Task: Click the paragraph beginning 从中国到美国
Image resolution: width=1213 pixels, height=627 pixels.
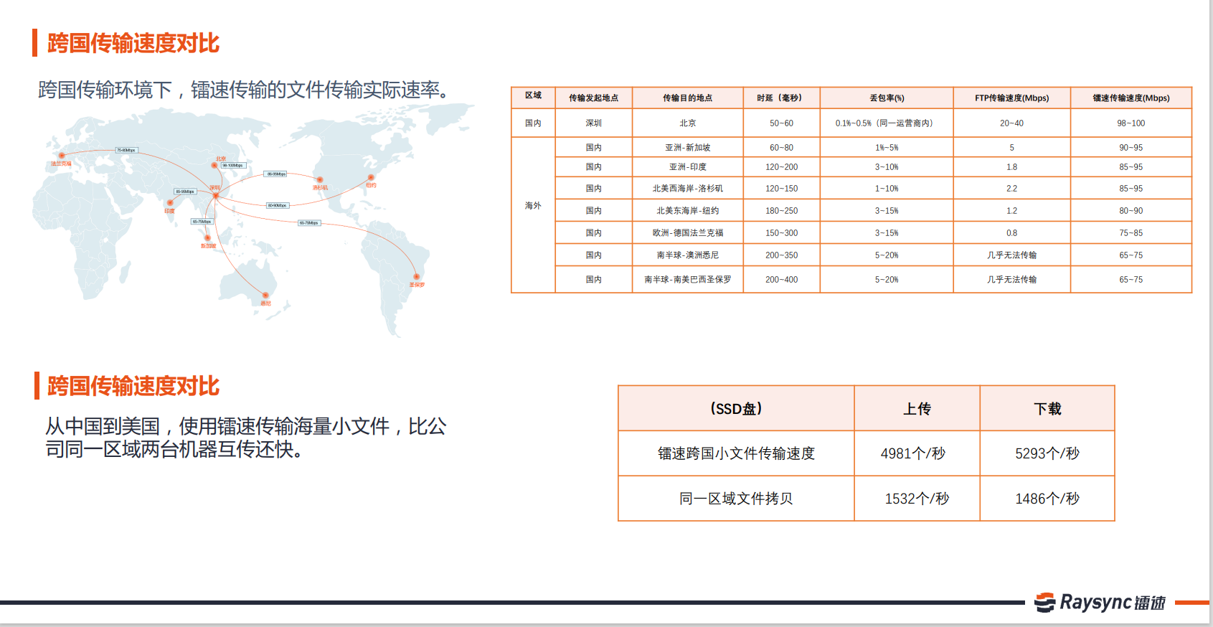Action: pyautogui.click(x=246, y=438)
